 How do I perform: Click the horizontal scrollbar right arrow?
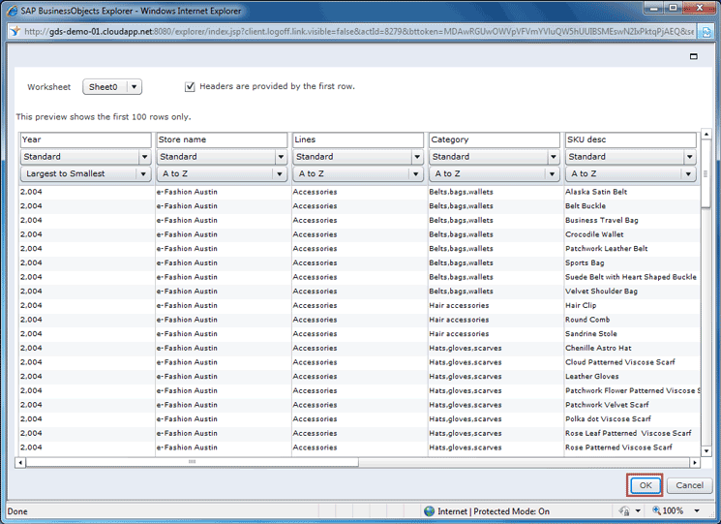pos(695,462)
